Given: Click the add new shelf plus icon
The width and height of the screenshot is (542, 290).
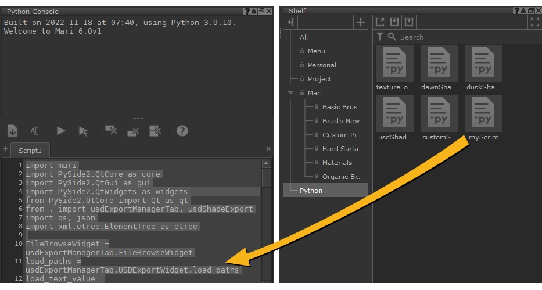Looking at the screenshot, I should click(360, 22).
